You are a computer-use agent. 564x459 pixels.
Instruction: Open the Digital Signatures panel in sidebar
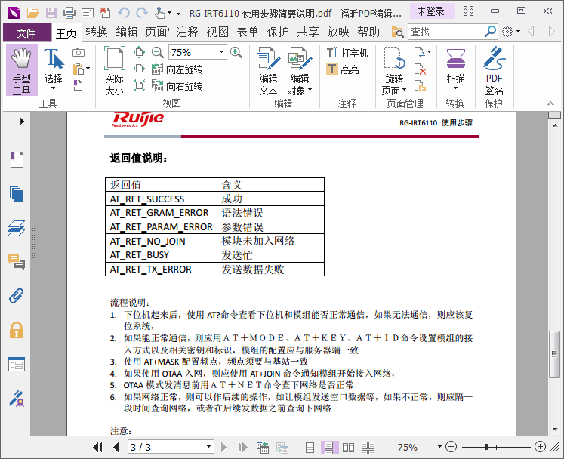(x=17, y=399)
